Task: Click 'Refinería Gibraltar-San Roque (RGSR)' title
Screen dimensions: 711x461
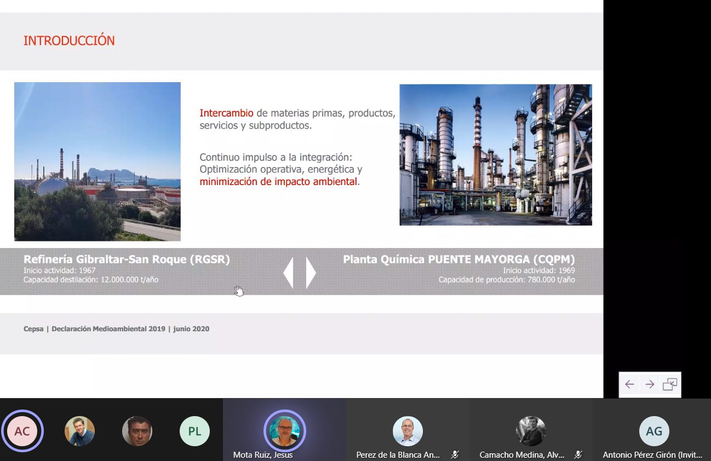Action: [x=127, y=259]
